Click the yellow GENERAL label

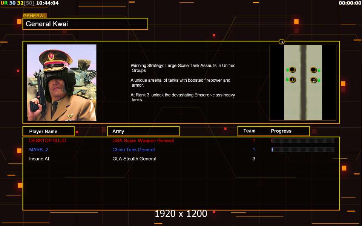35,16
